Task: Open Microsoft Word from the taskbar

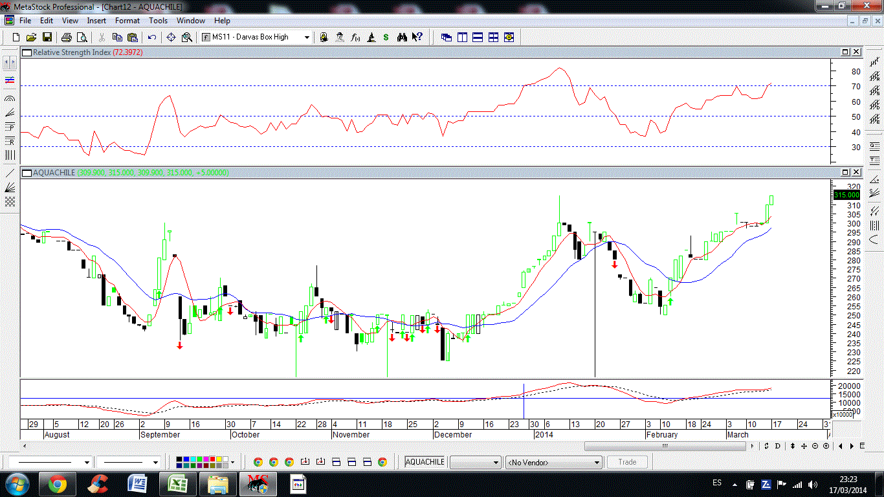Action: [x=138, y=483]
